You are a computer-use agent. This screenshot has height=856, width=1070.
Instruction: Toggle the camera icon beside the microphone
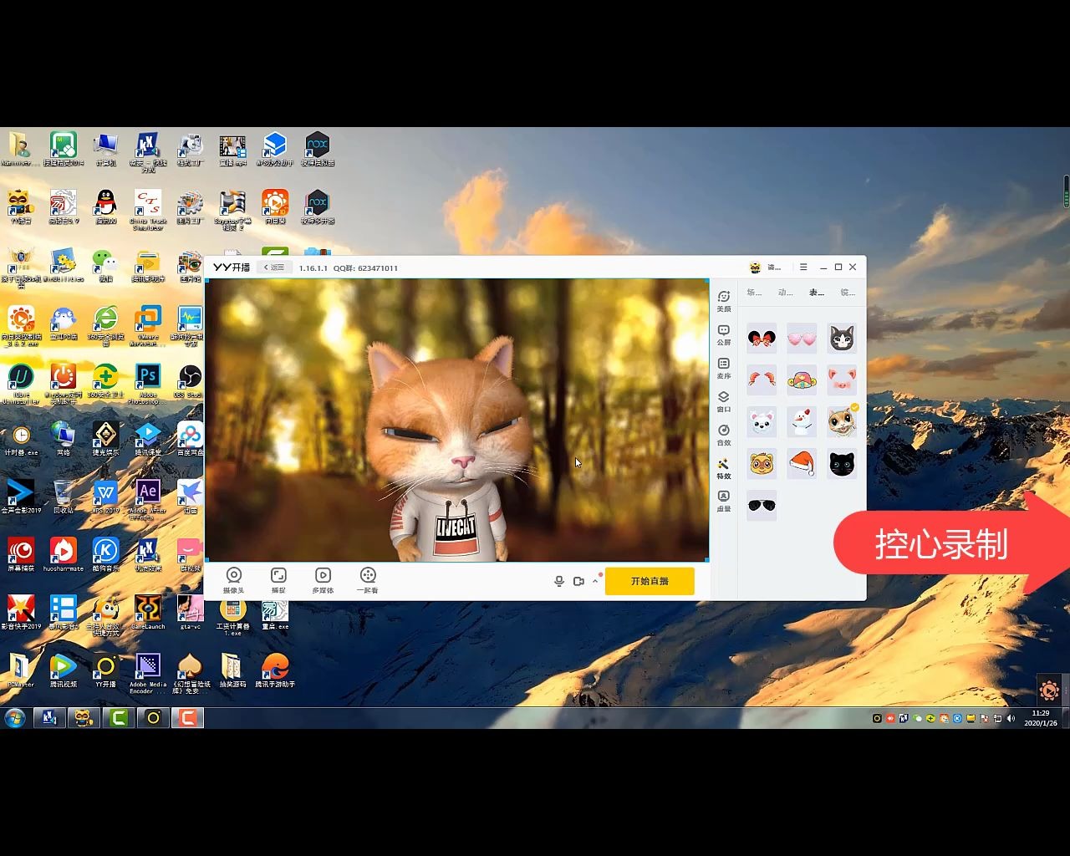point(578,581)
